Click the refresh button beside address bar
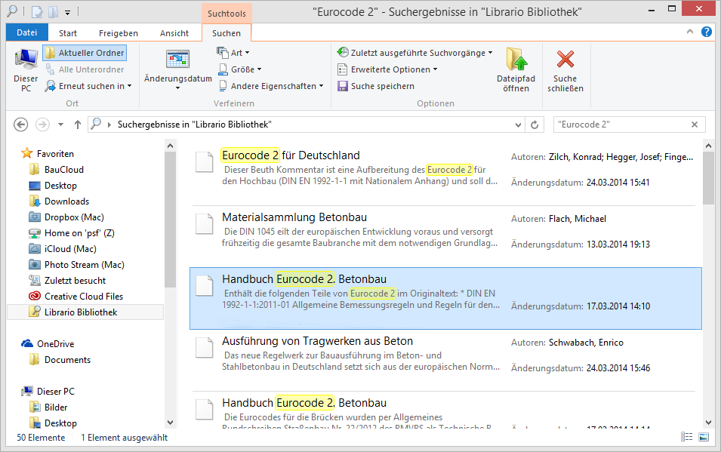Image resolution: width=721 pixels, height=452 pixels. coord(535,125)
